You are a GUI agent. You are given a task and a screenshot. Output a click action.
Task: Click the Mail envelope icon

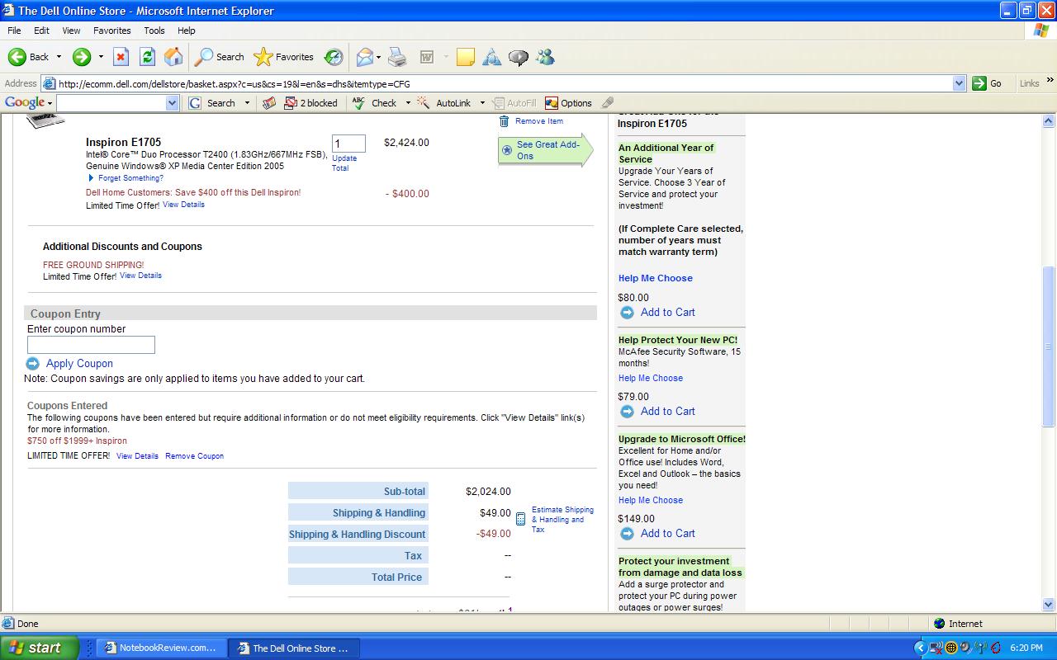pos(364,57)
